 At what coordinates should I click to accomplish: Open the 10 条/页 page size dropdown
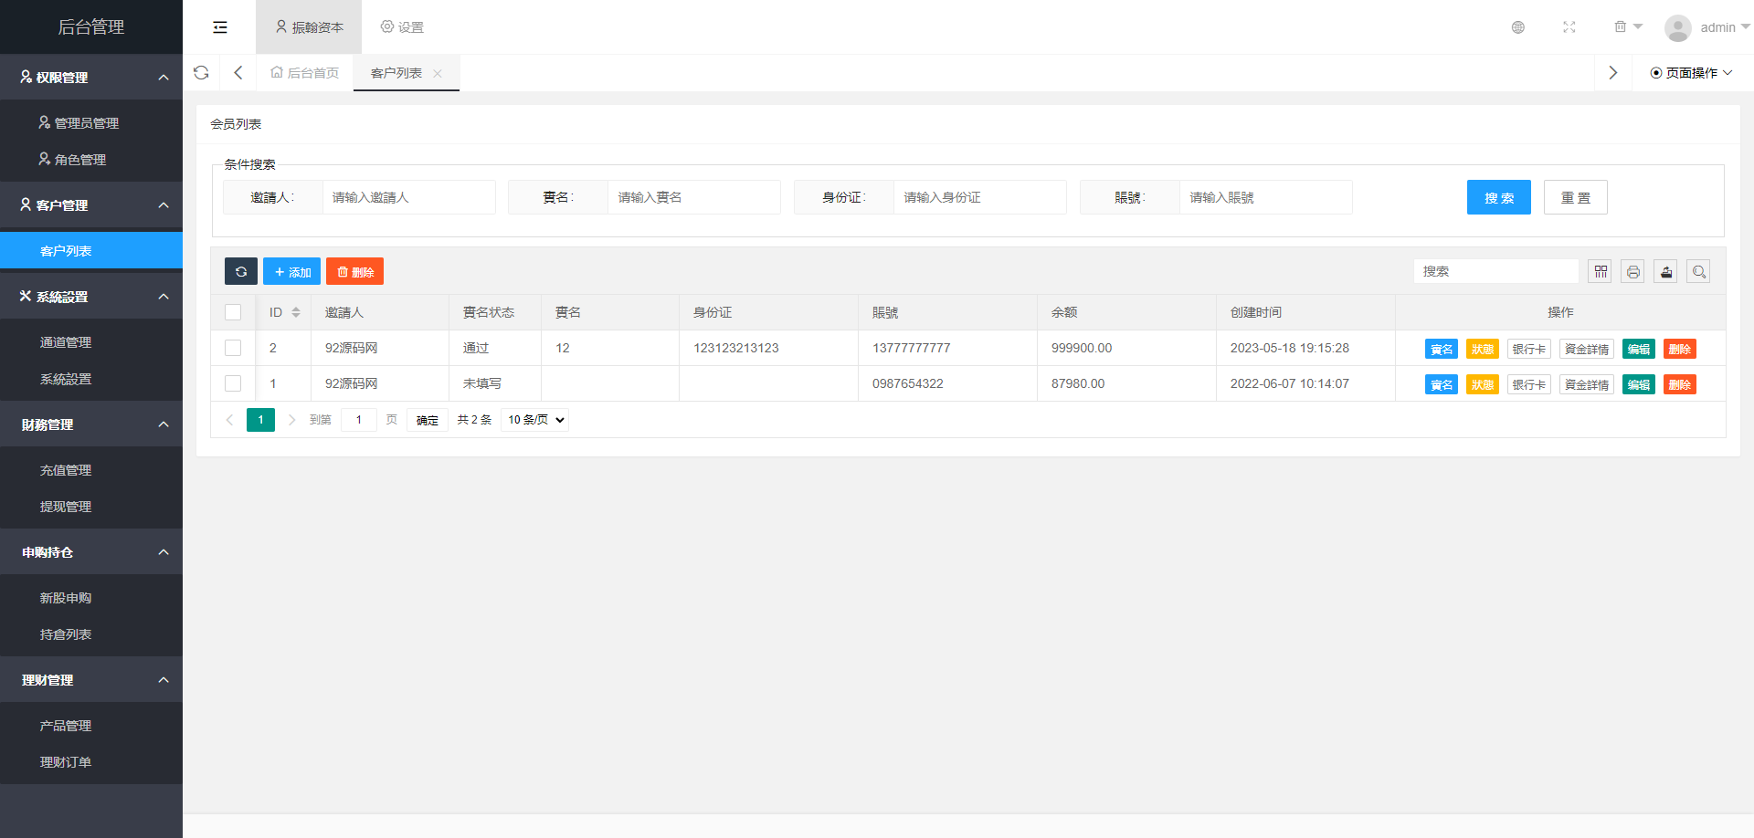[x=535, y=420]
